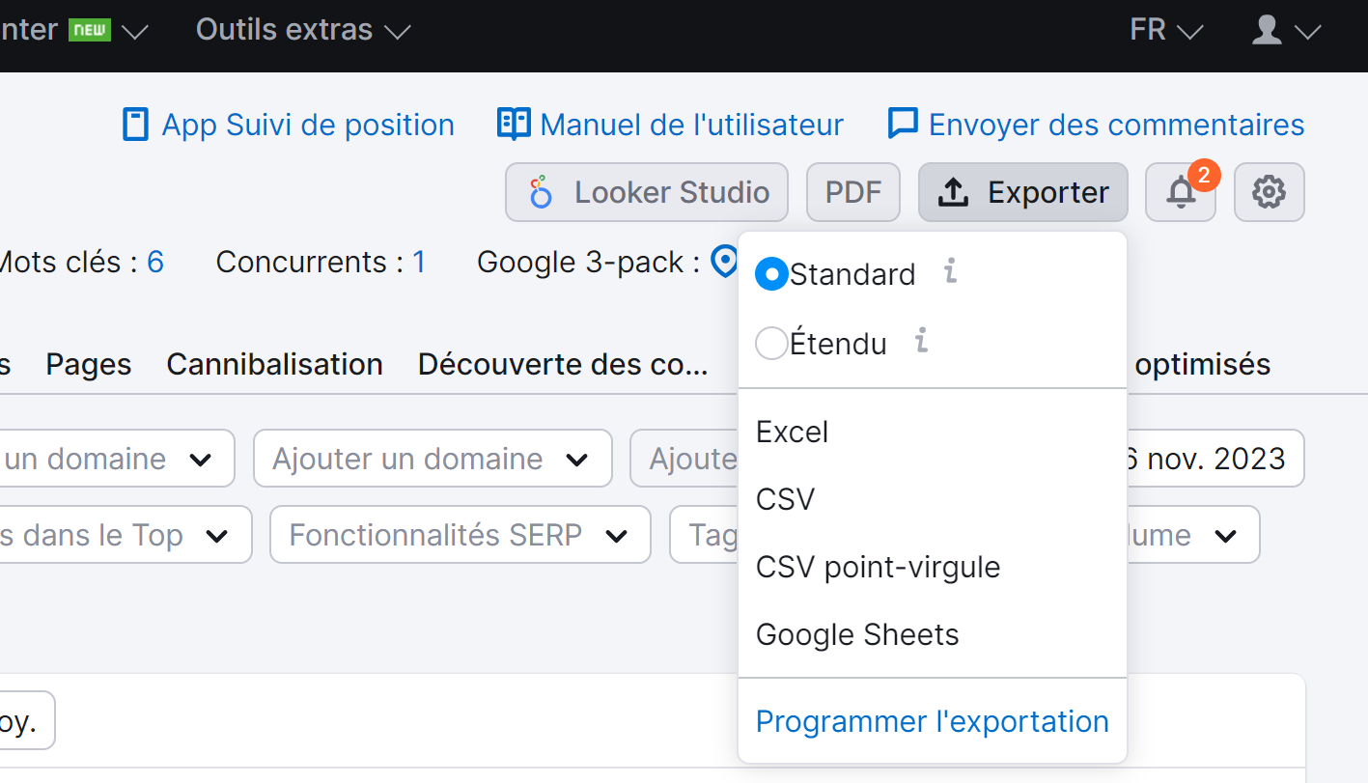Click the upload icon on the Exporter button
Image resolution: width=1368 pixels, height=783 pixels.
(x=953, y=192)
